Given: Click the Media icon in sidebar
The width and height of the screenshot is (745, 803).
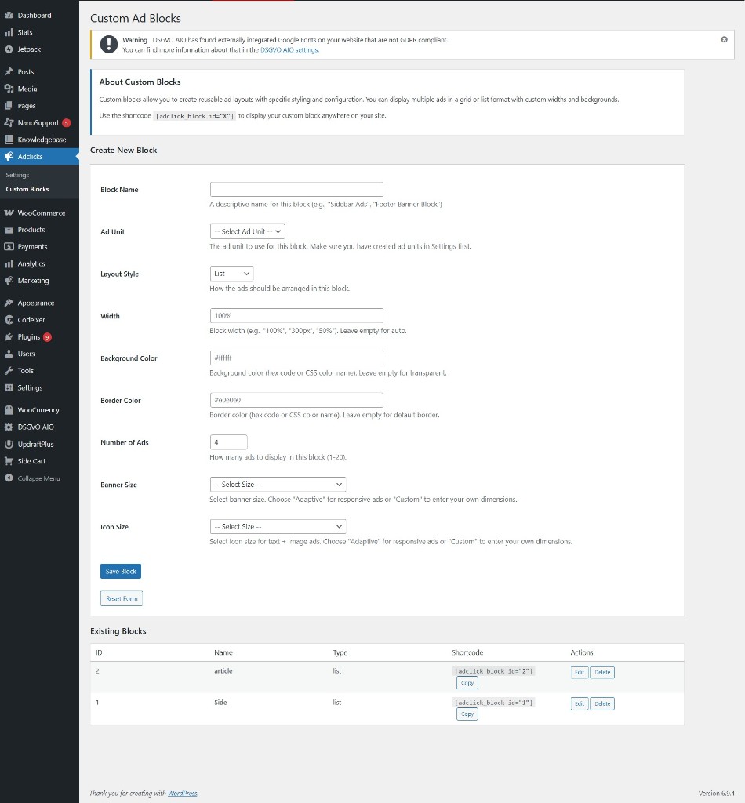Looking at the screenshot, I should coord(9,89).
